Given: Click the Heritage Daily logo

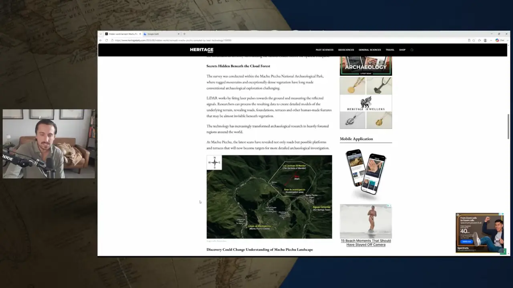Looking at the screenshot, I should [x=202, y=50].
